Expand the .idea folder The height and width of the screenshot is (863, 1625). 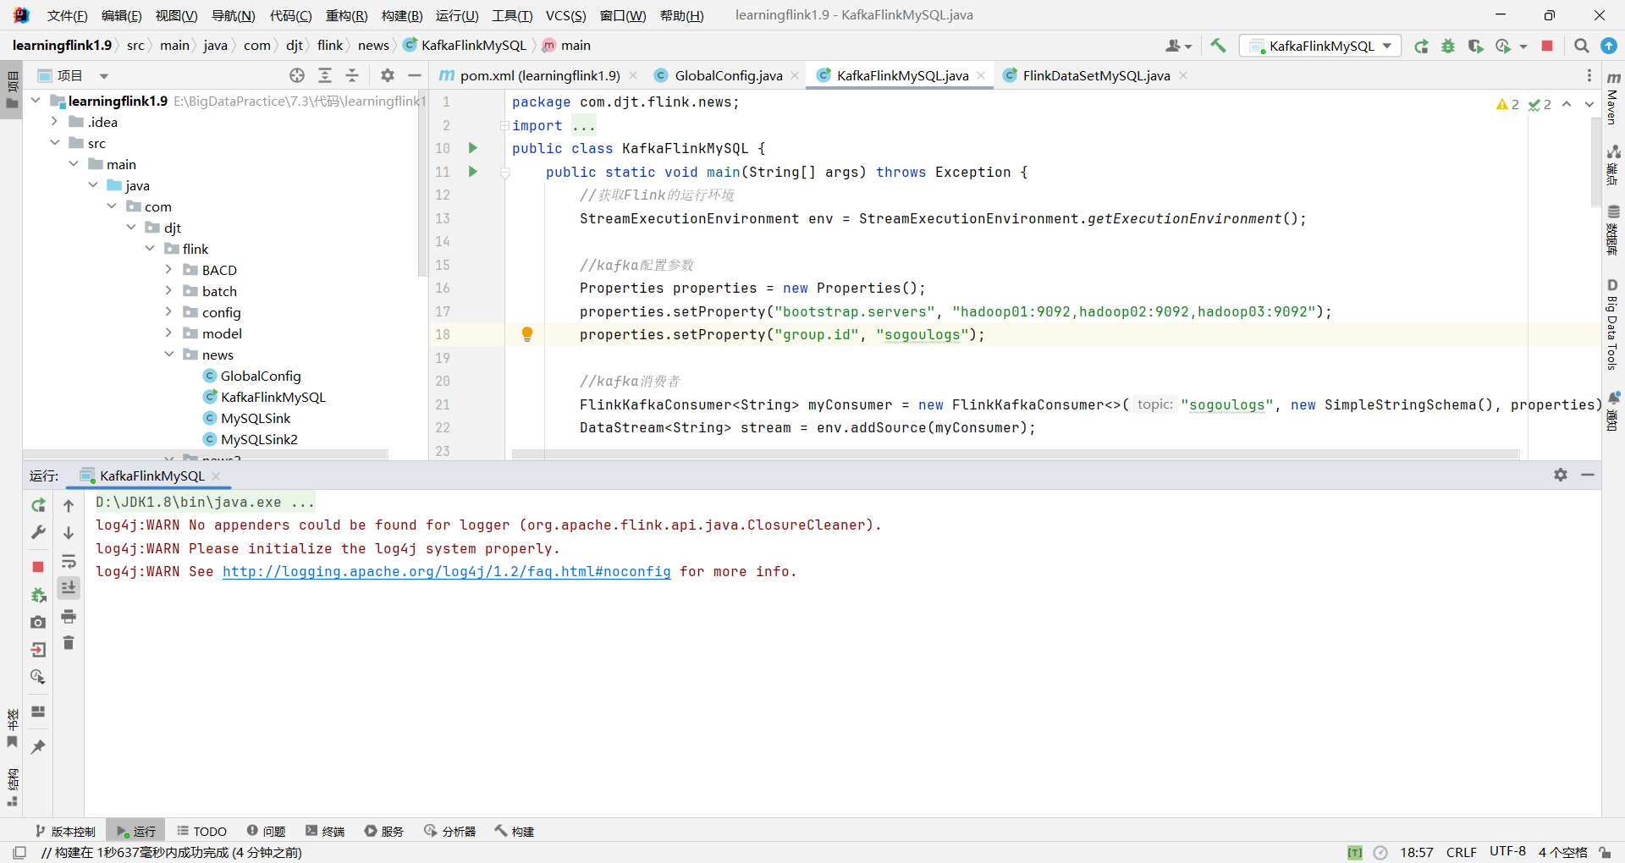(x=54, y=122)
